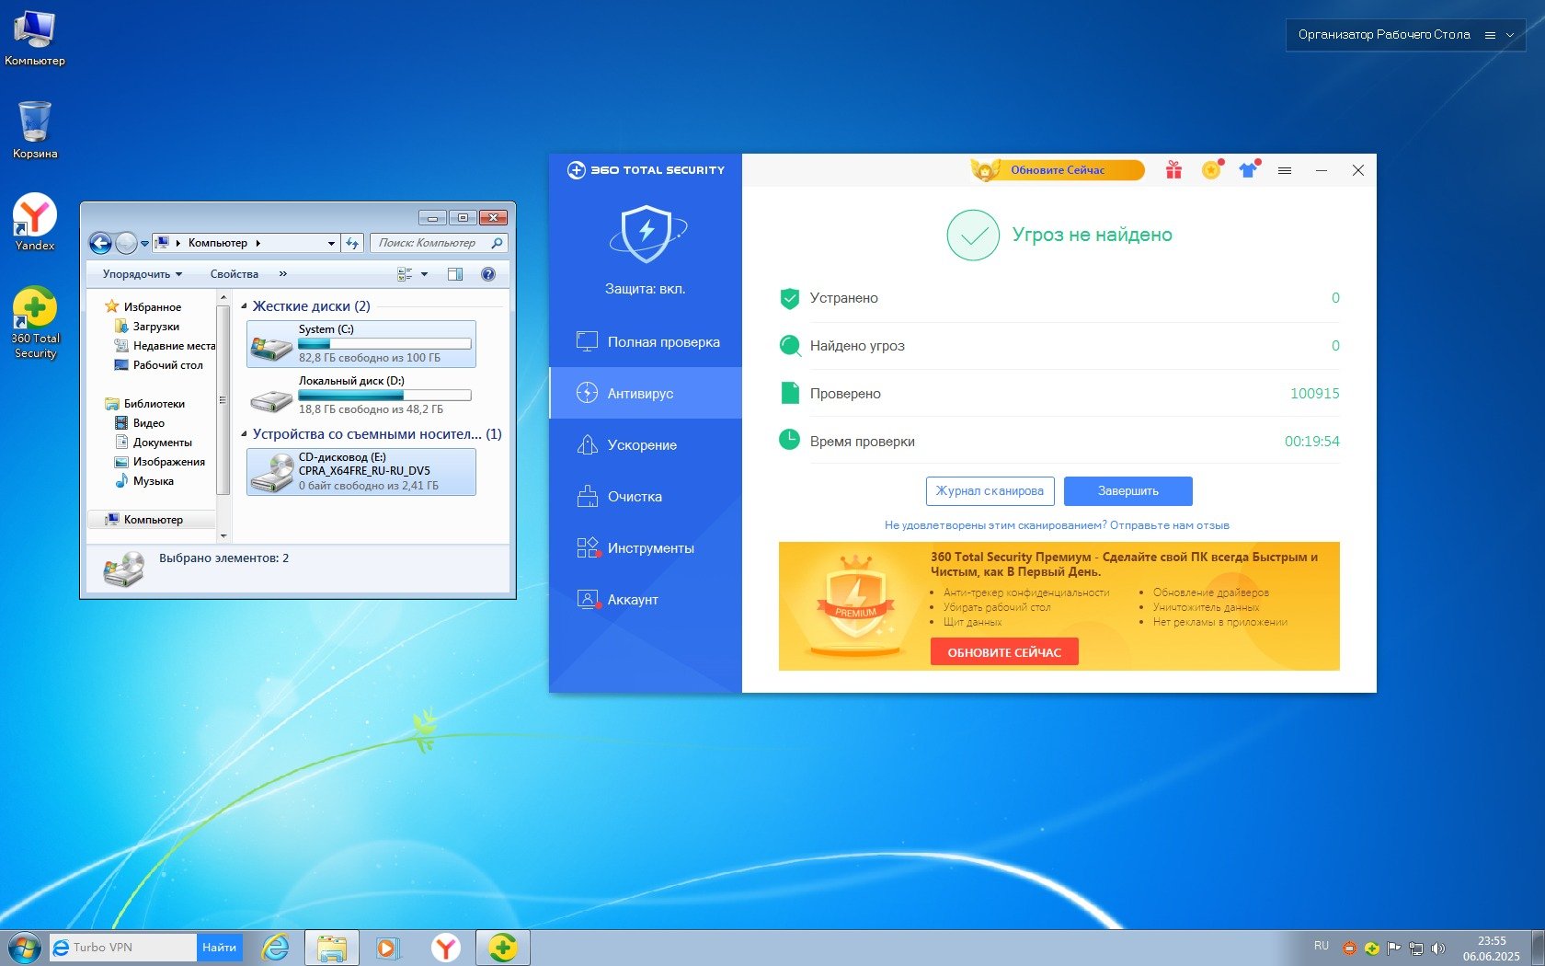Click the Explorer search field
Image resolution: width=1545 pixels, height=966 pixels.
(x=438, y=243)
